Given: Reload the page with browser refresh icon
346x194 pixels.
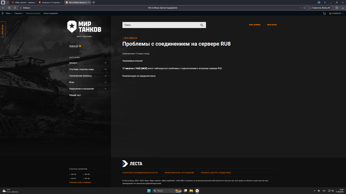Looking at the screenshot, I should (x=15, y=8).
